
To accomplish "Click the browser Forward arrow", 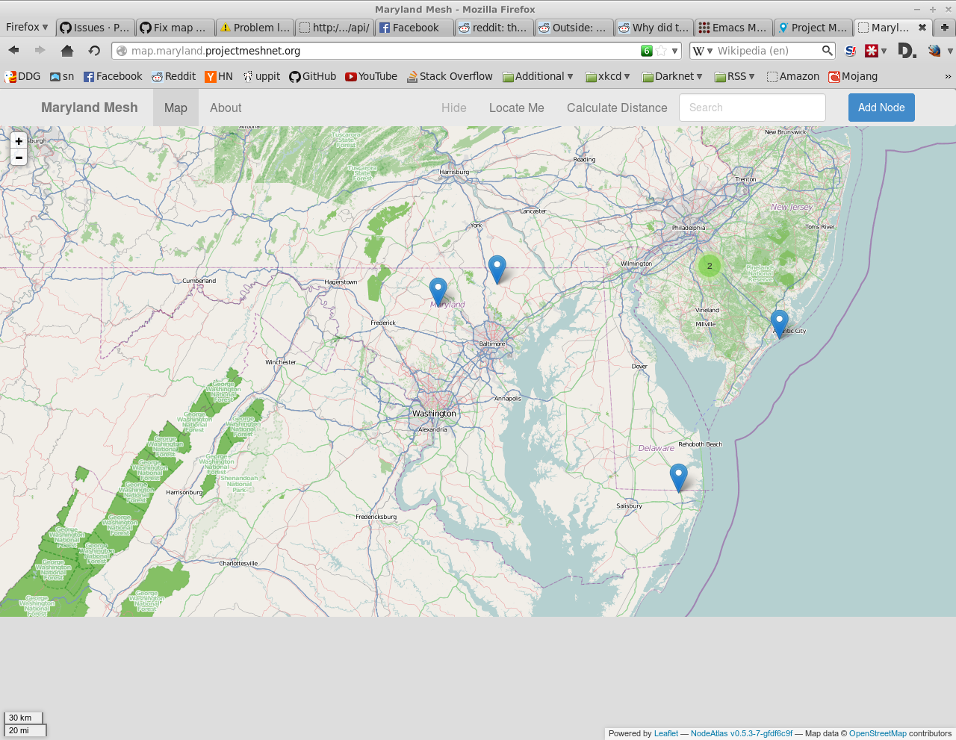I will 40,50.
